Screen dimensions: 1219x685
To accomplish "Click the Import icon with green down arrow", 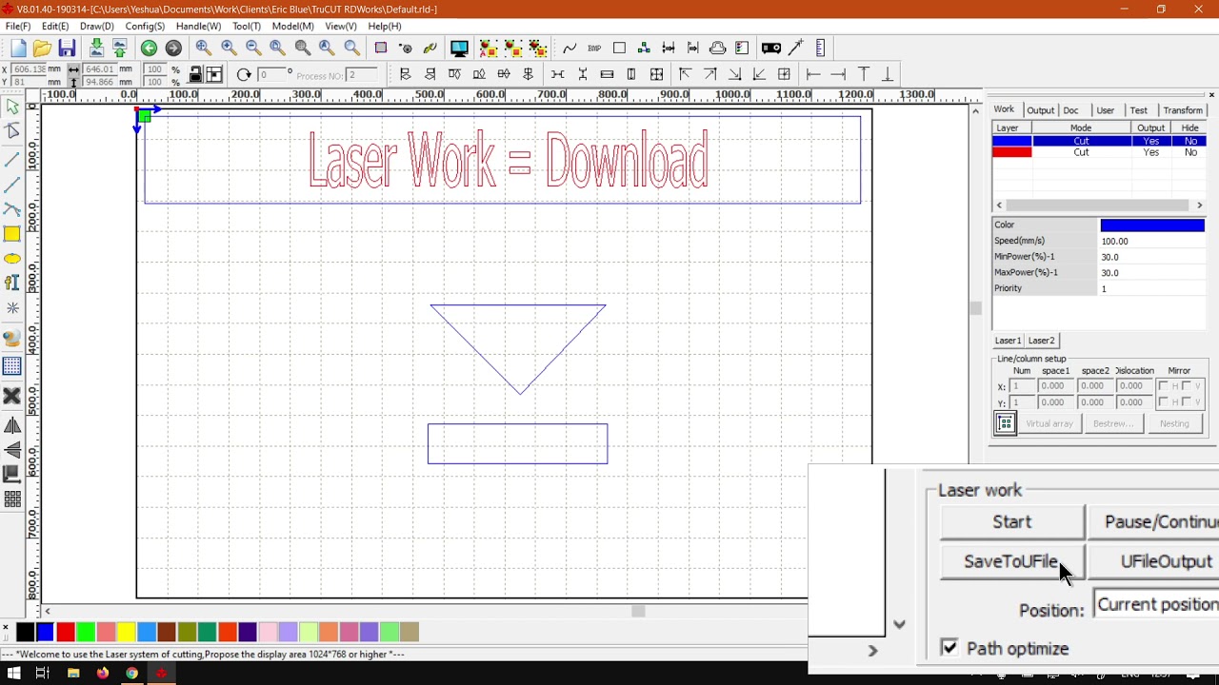I will click(96, 49).
